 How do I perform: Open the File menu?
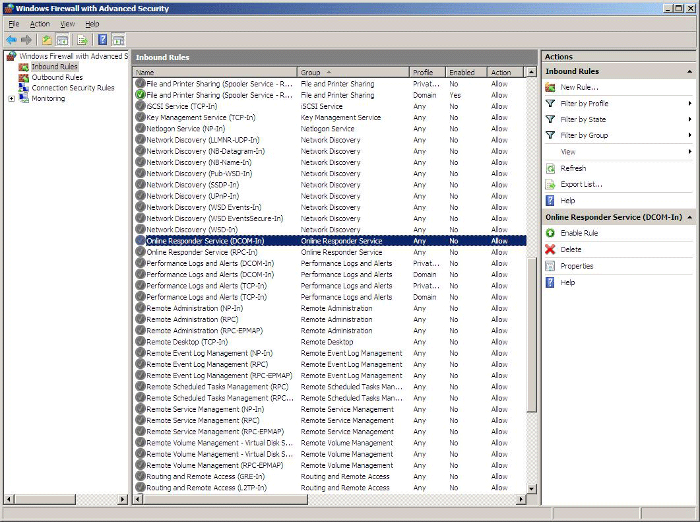click(x=14, y=24)
